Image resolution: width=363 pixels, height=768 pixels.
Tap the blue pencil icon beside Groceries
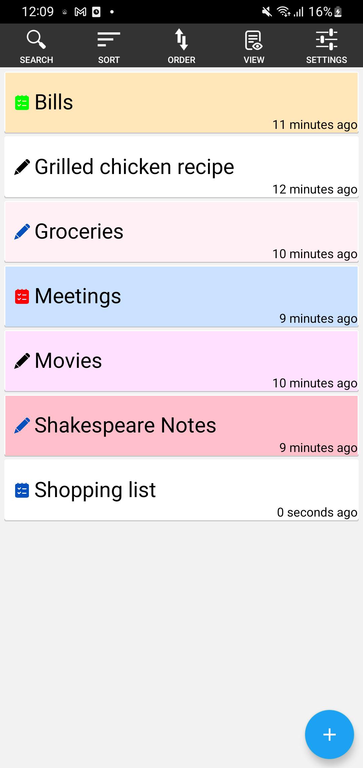[x=22, y=232]
